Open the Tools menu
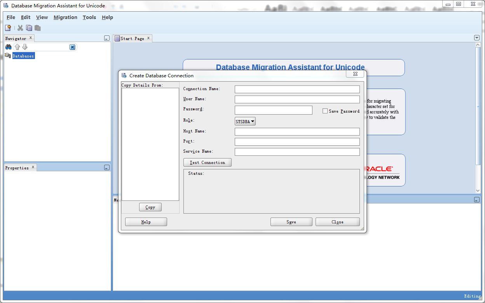 click(89, 17)
